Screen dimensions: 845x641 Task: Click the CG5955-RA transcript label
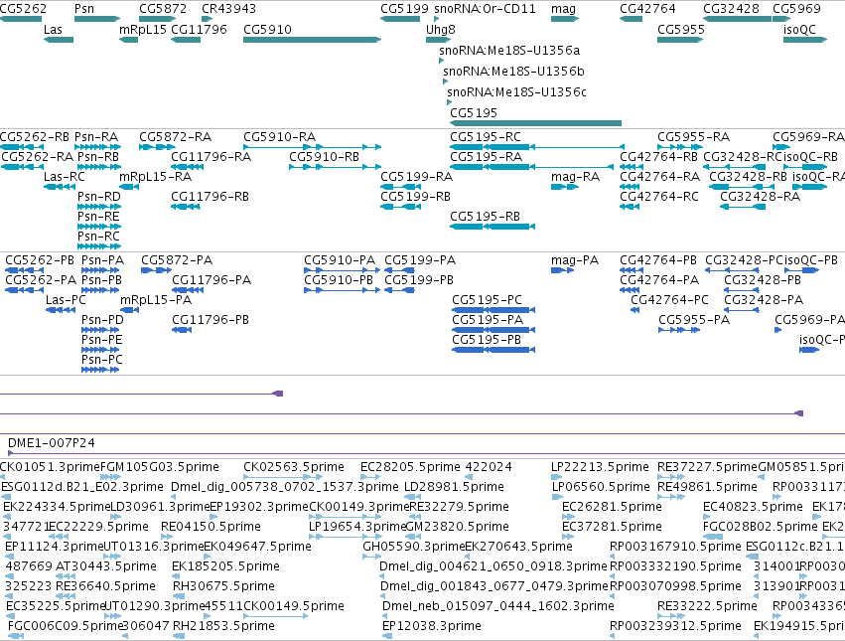pos(693,137)
